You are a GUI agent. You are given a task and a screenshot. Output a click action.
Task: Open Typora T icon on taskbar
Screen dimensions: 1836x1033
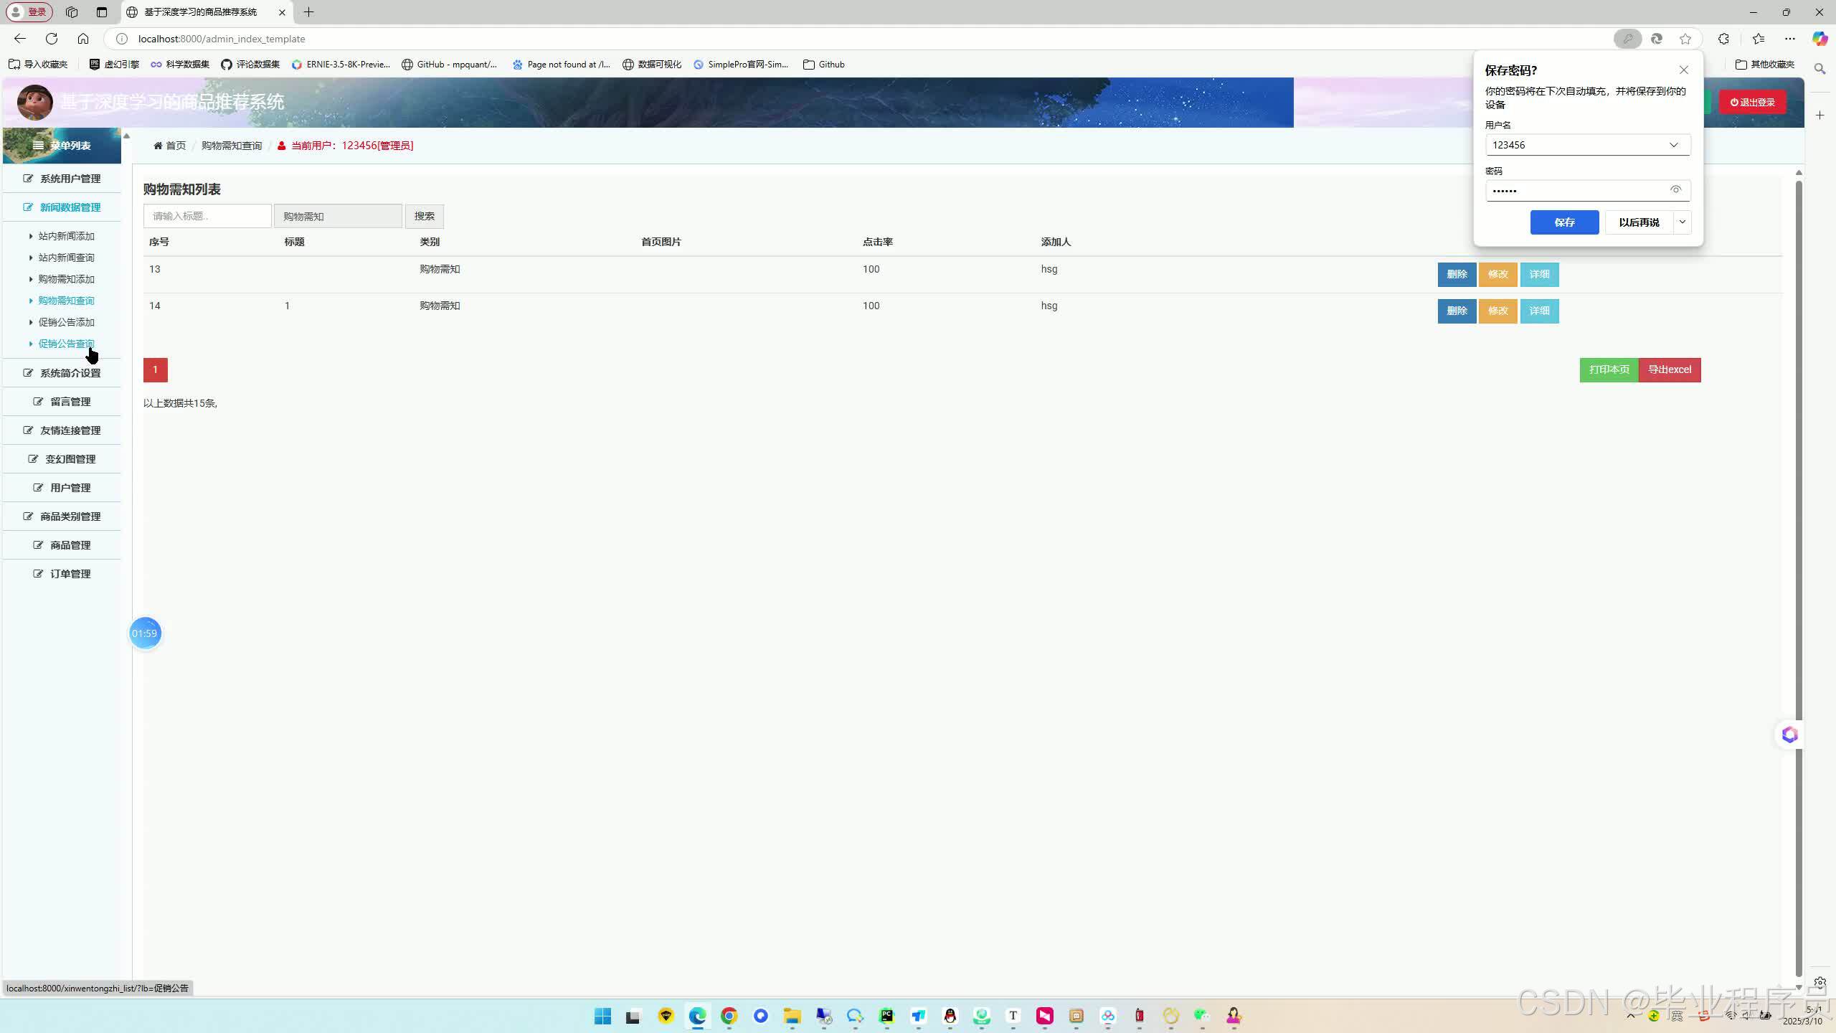tap(1013, 1016)
